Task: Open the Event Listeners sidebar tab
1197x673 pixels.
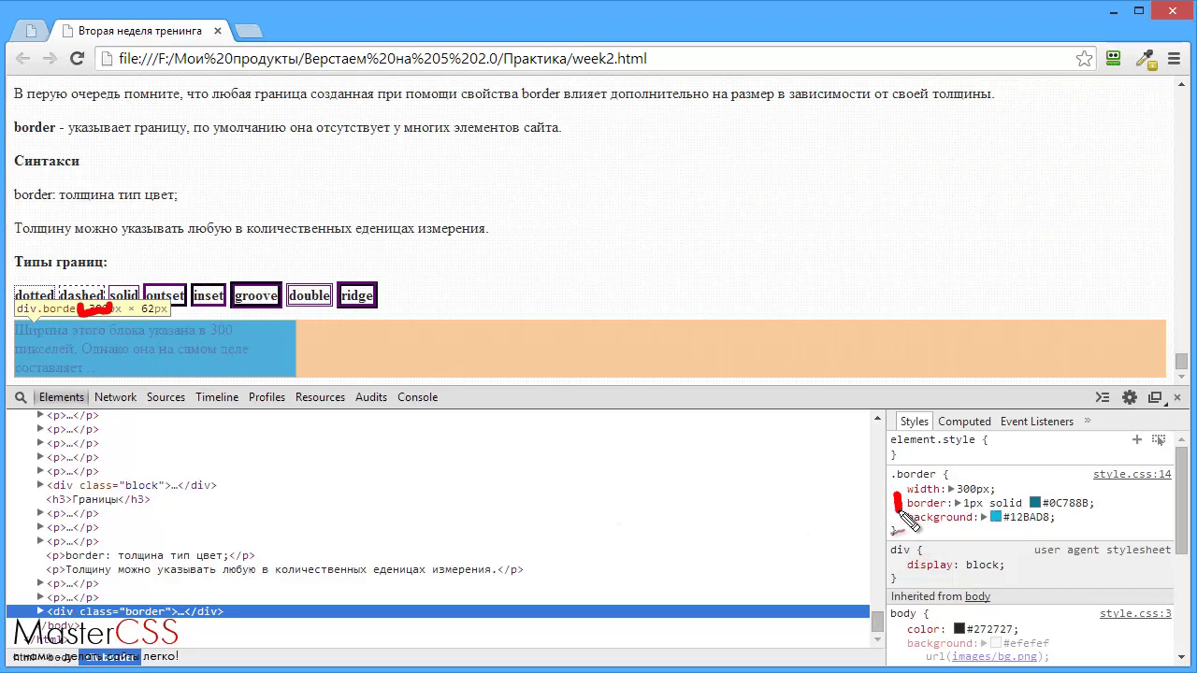Action: (x=1037, y=422)
